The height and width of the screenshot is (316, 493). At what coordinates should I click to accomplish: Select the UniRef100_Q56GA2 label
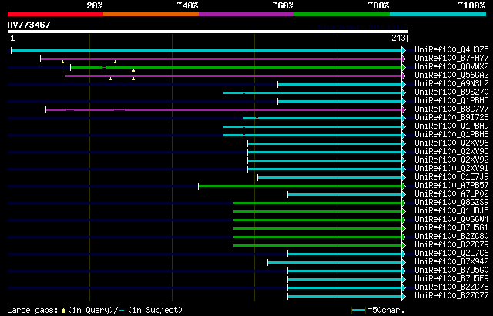[x=451, y=76]
